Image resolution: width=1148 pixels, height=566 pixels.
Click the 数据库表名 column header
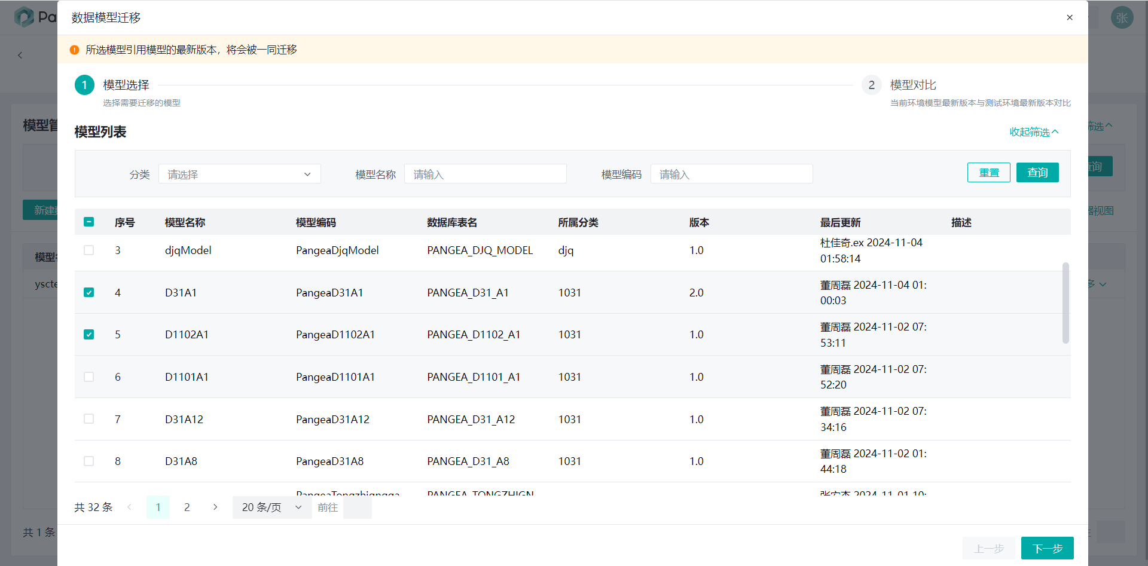click(x=452, y=222)
